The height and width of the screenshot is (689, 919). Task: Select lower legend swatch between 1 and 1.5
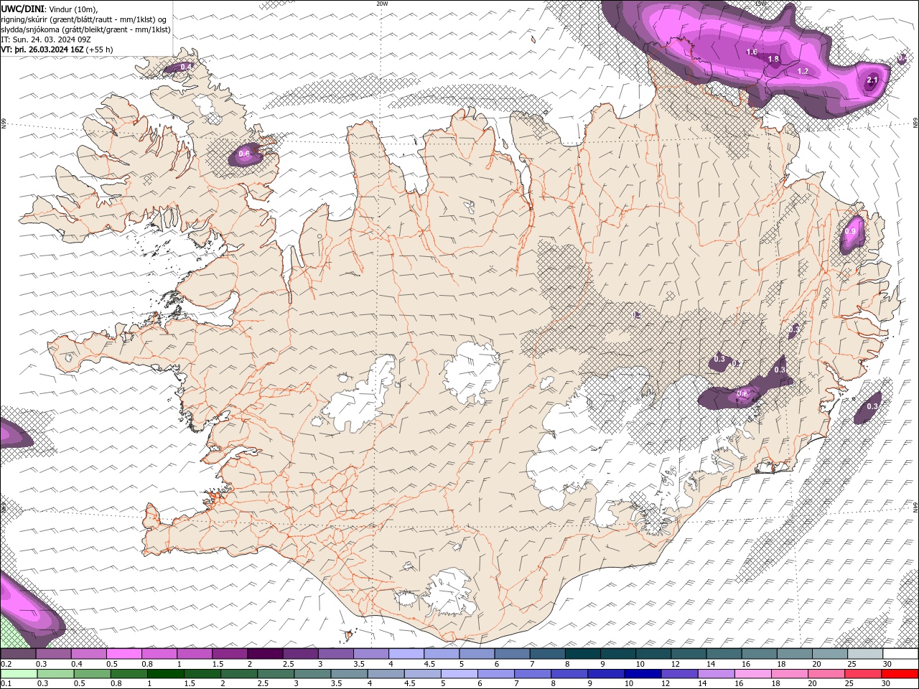tap(165, 673)
